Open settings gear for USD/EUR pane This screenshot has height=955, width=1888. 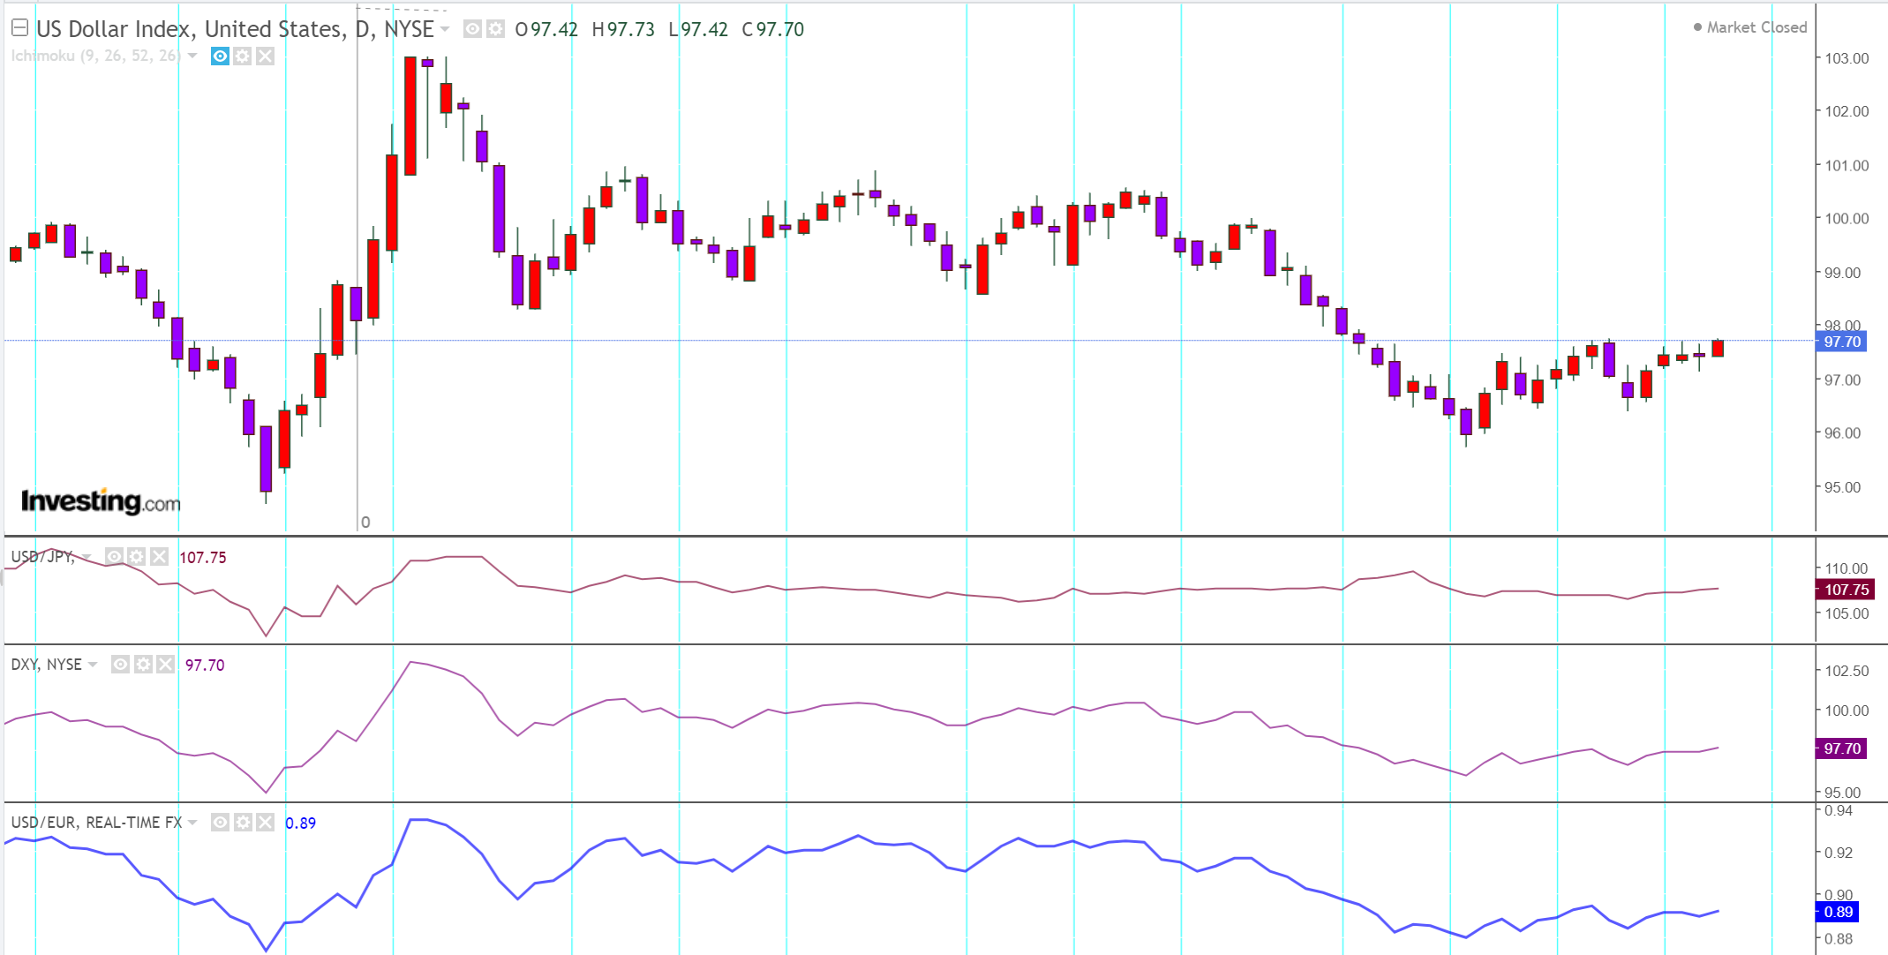tap(243, 823)
